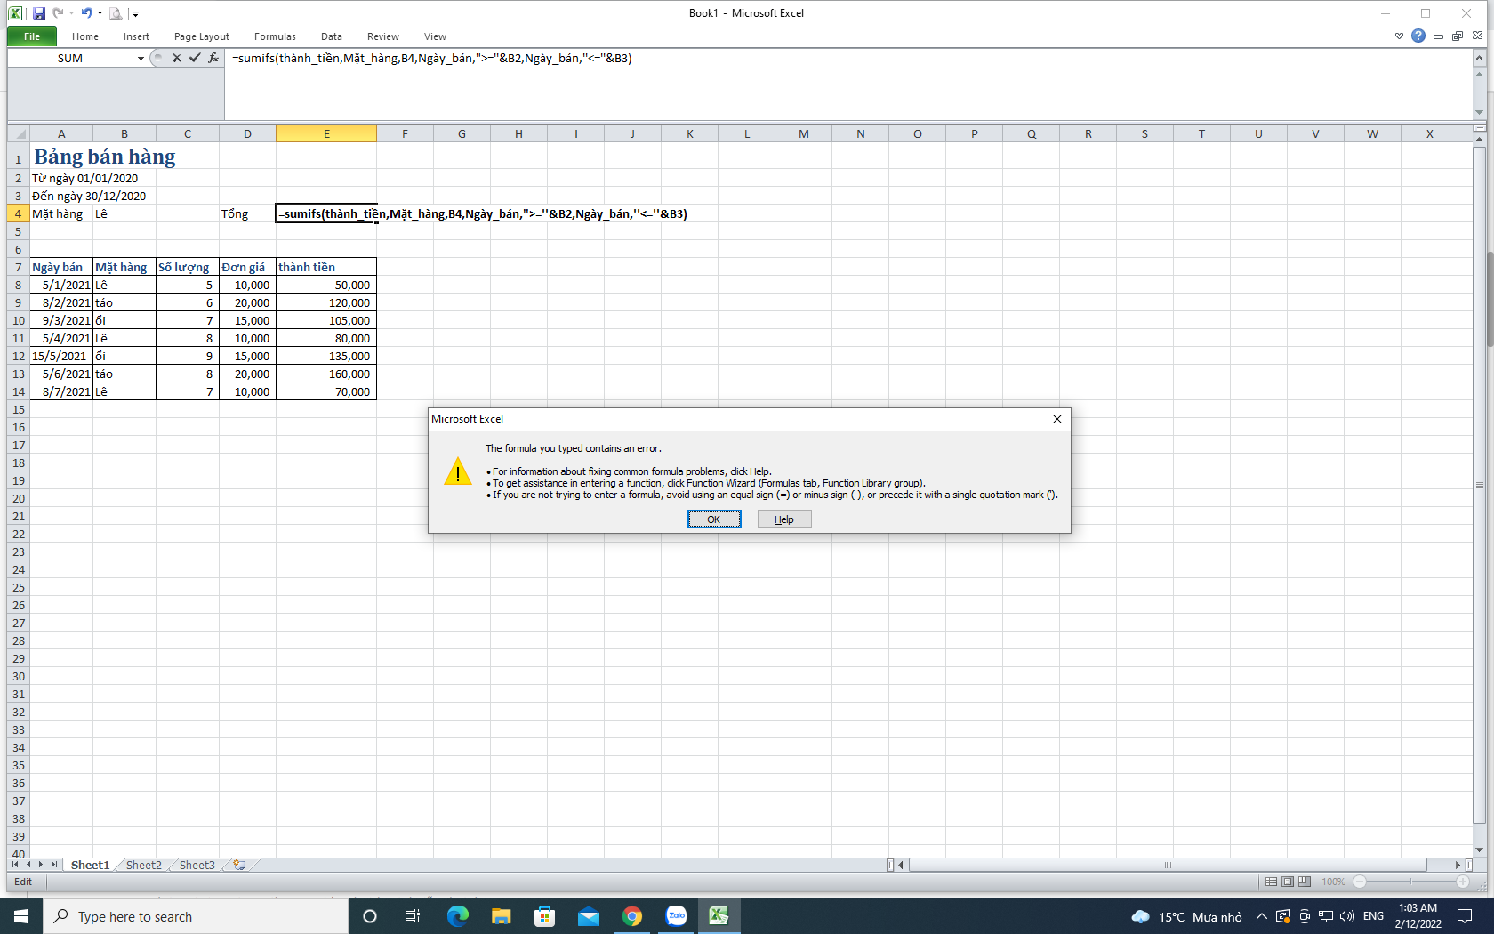The width and height of the screenshot is (1494, 934).
Task: Click Help button in the error dialog
Action: click(x=783, y=519)
